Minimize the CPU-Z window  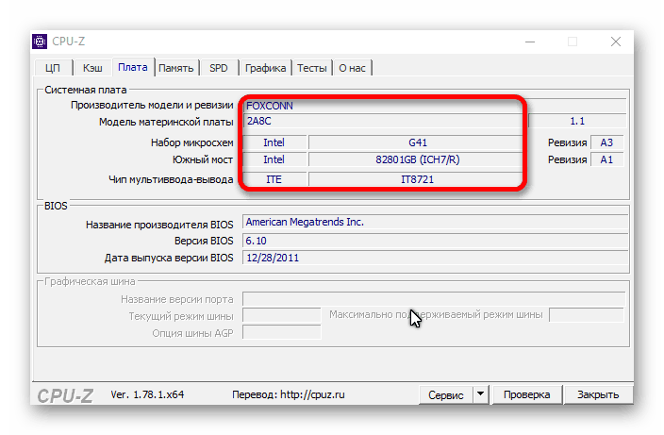(530, 42)
